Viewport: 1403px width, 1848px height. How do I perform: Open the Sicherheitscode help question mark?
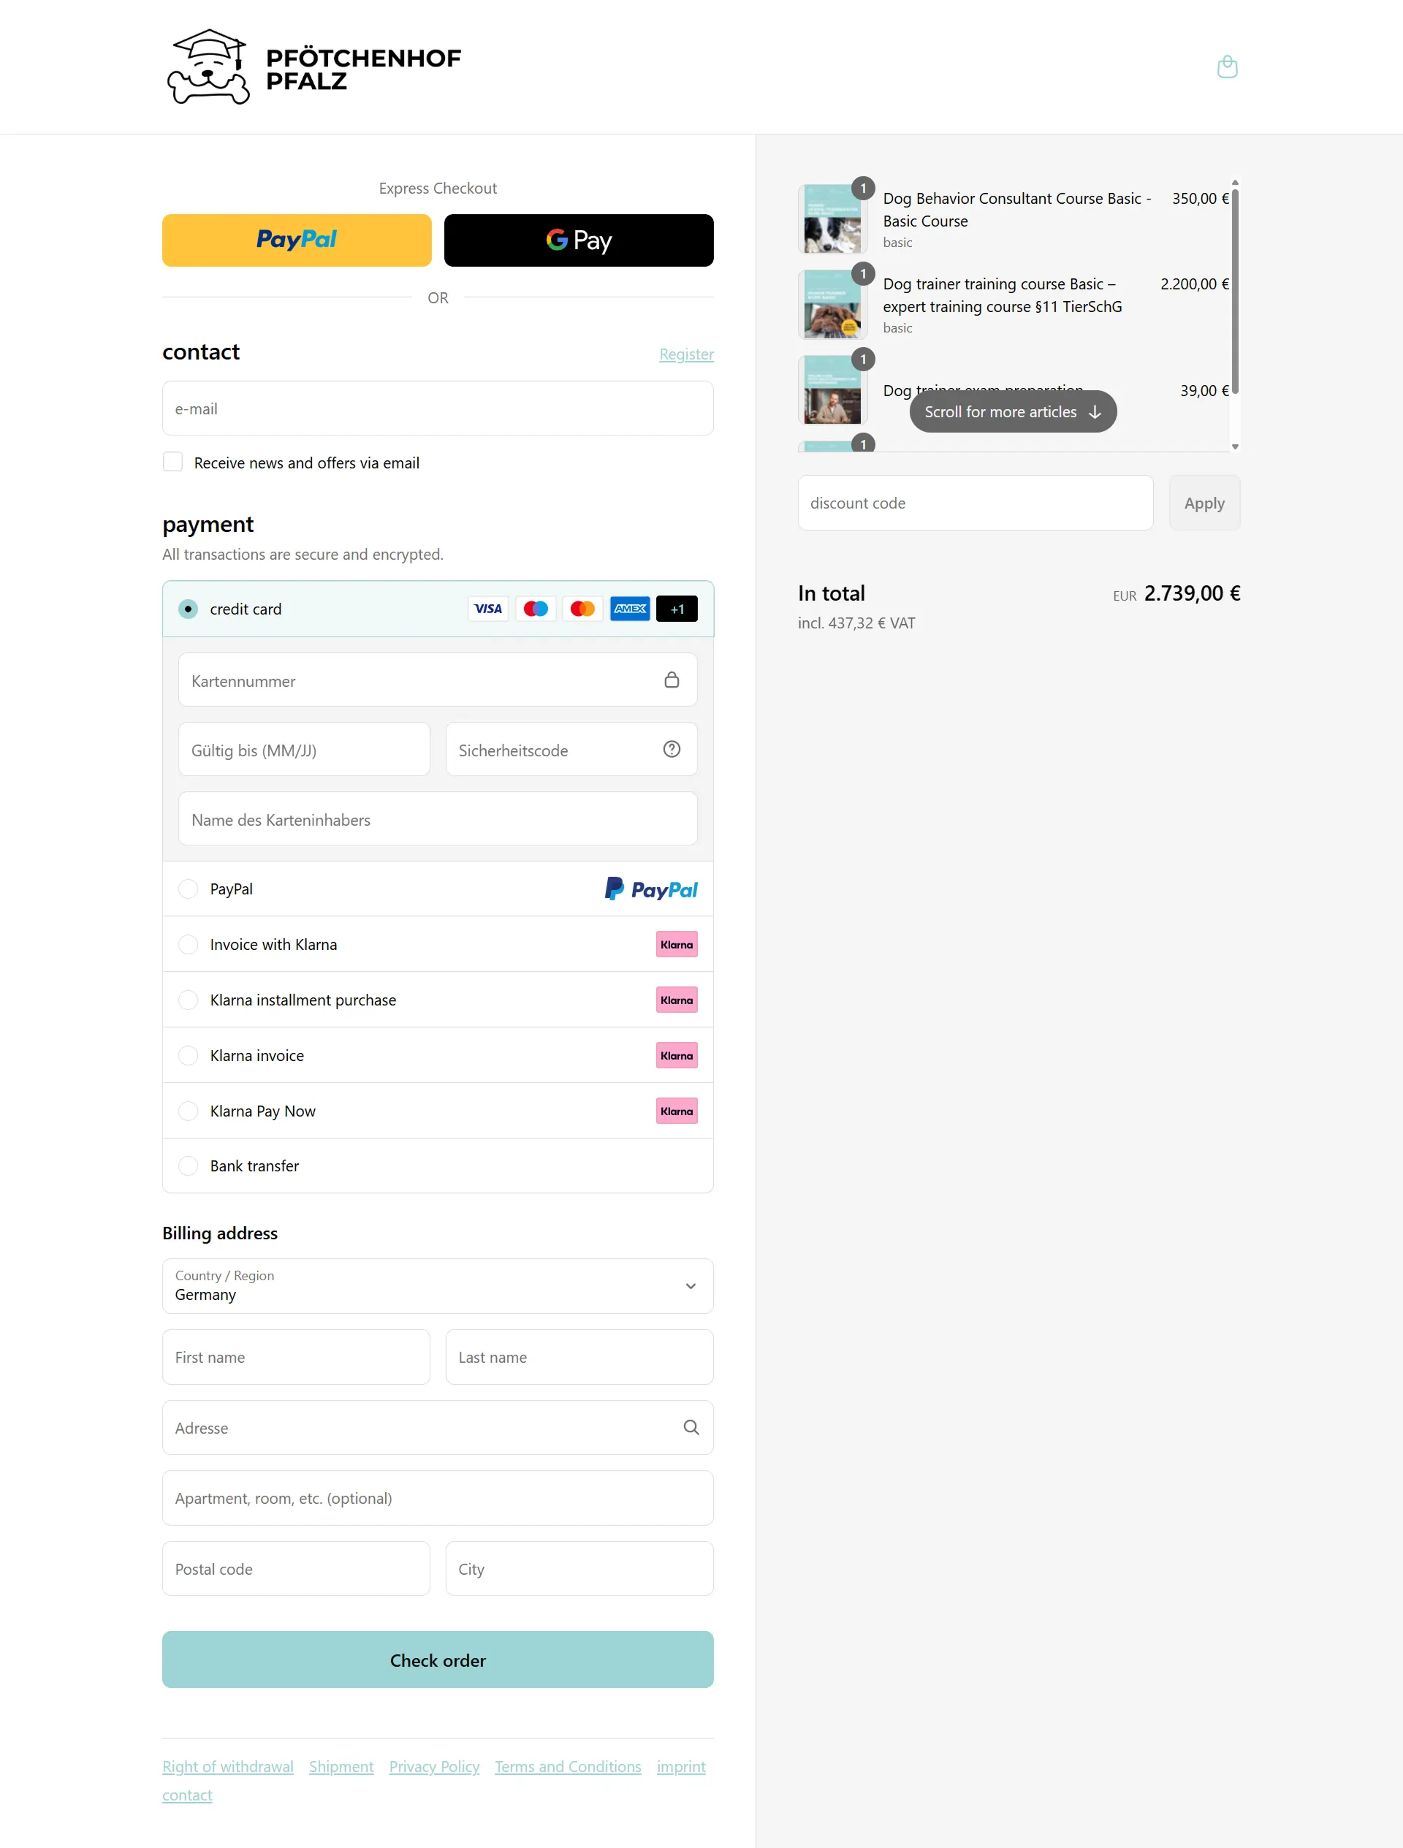coord(671,750)
